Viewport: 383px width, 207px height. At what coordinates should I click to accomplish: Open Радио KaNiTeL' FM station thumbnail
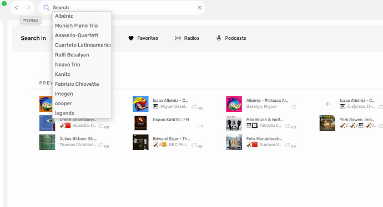(x=140, y=123)
